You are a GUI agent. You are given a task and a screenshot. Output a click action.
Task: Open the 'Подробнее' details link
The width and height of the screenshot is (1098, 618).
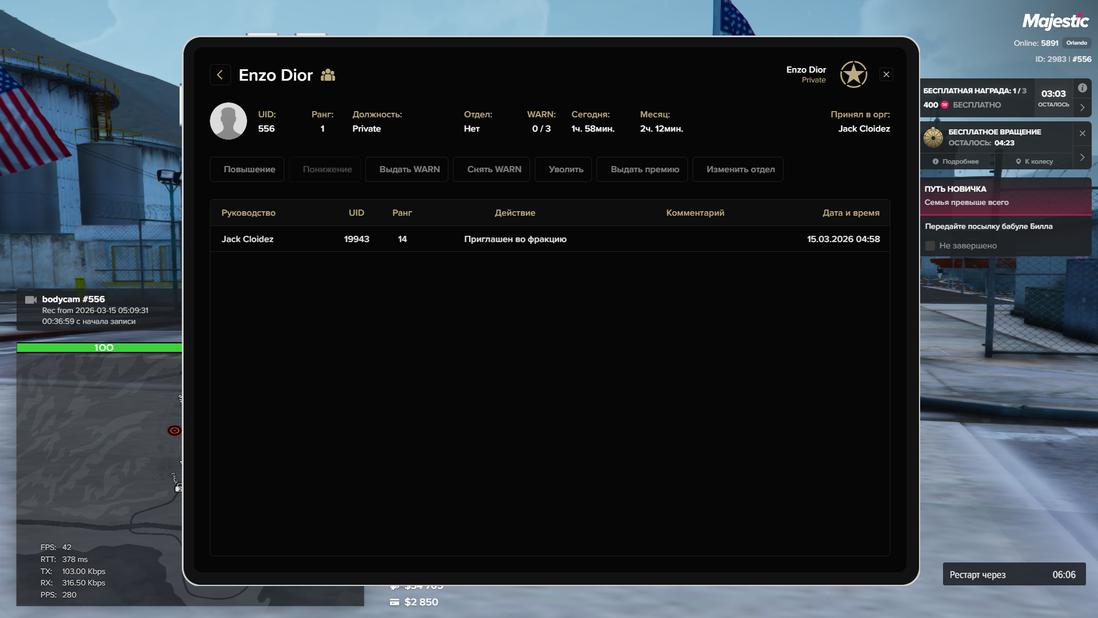(x=956, y=161)
